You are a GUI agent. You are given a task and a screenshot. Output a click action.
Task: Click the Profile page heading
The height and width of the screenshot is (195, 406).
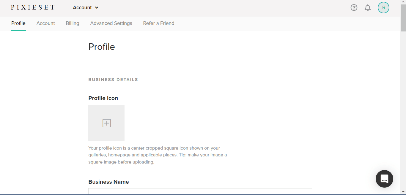click(102, 47)
